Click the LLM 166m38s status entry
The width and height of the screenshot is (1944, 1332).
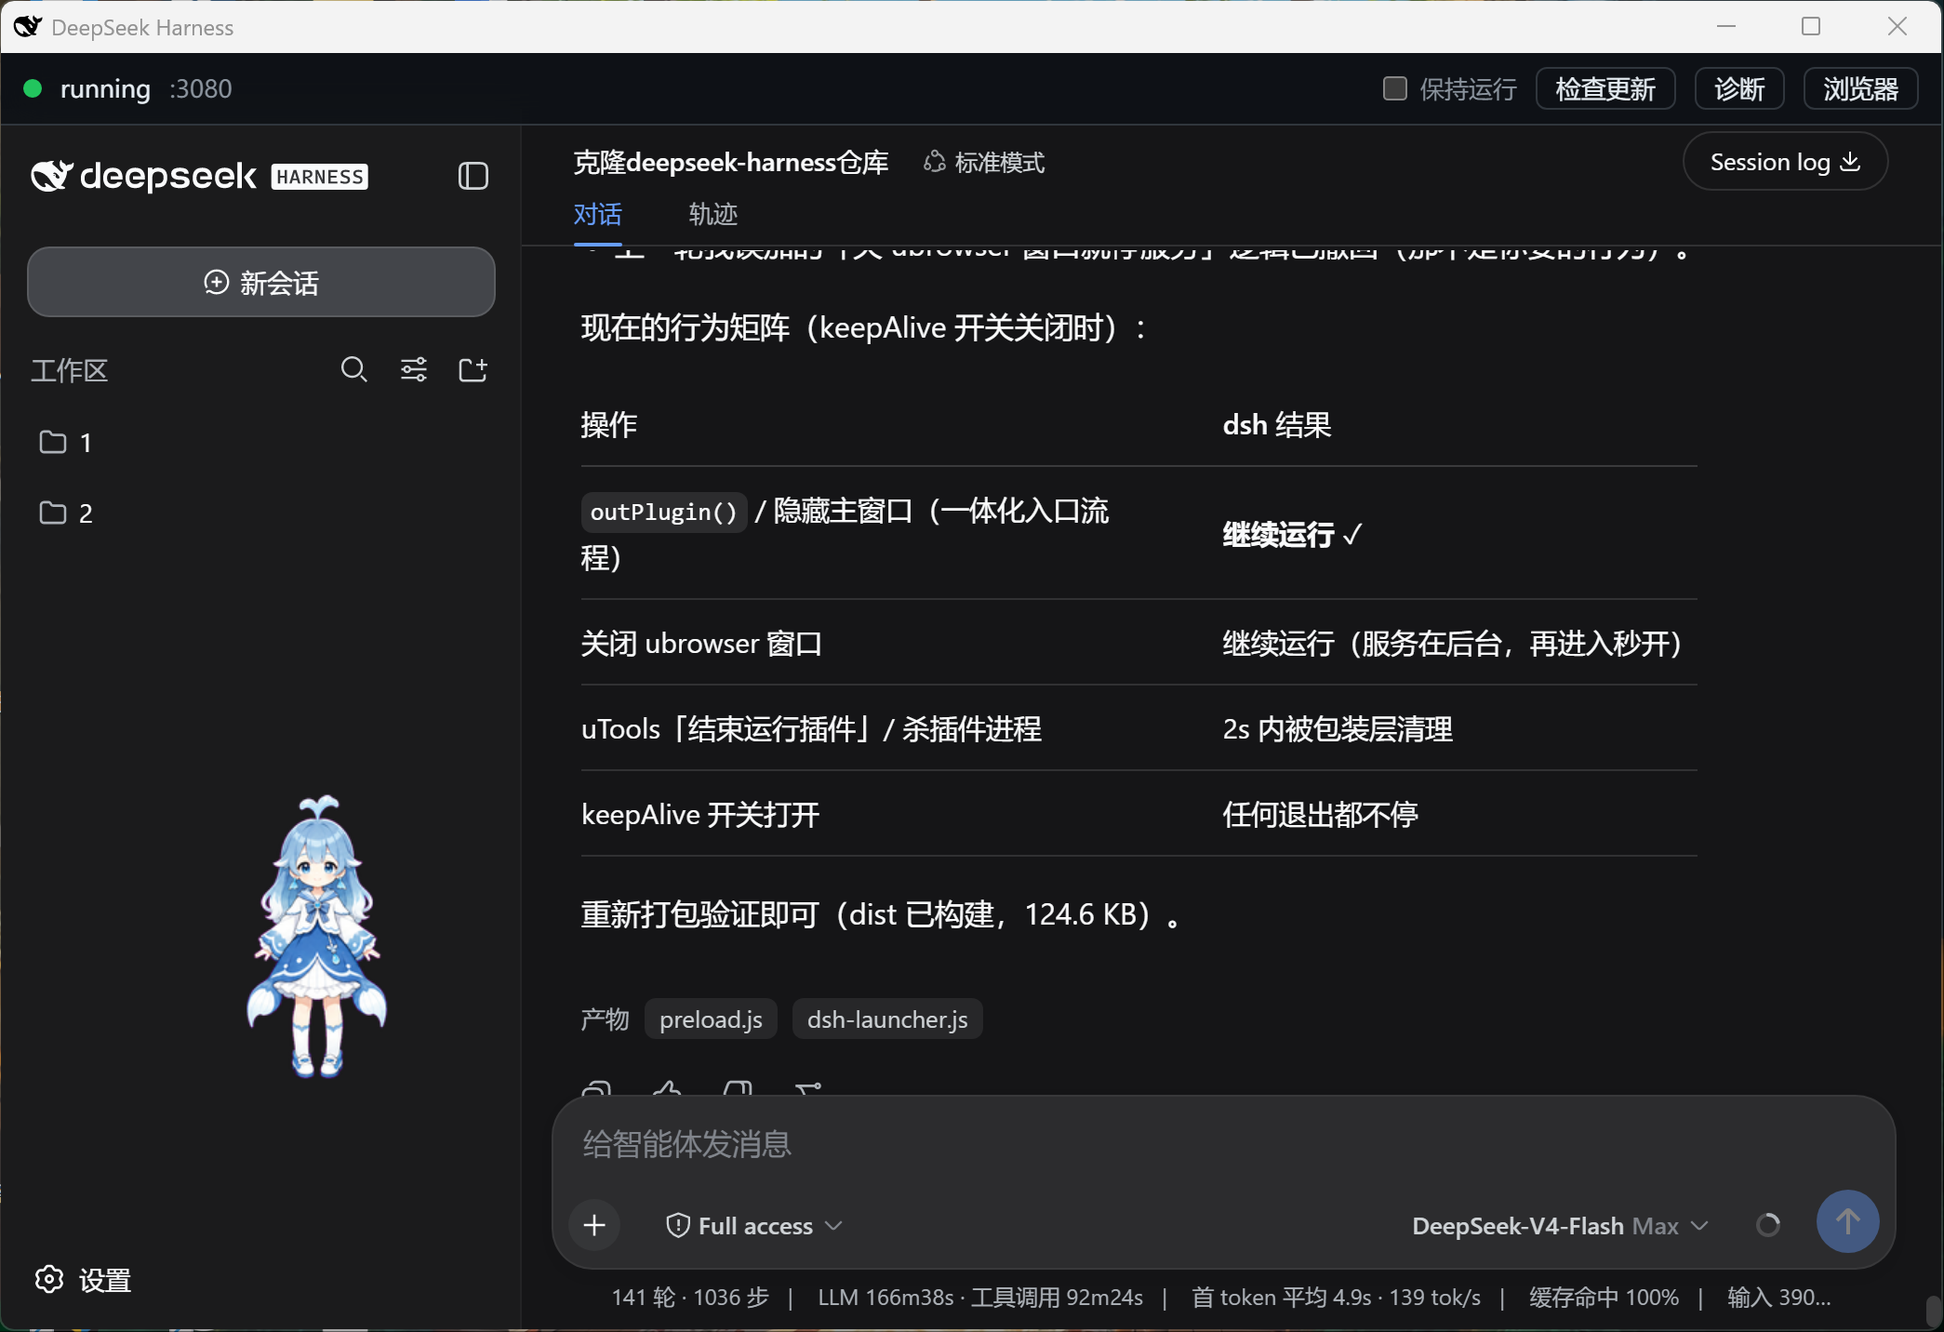point(980,1297)
